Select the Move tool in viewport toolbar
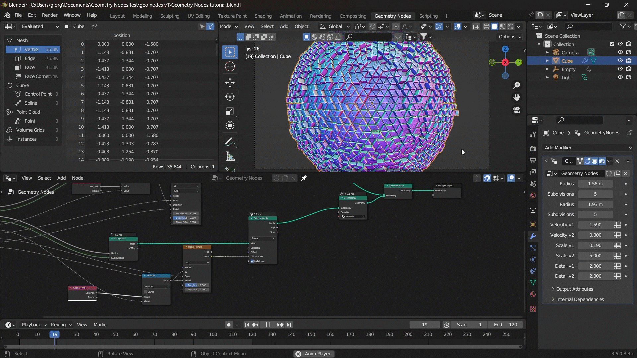 pyautogui.click(x=230, y=83)
